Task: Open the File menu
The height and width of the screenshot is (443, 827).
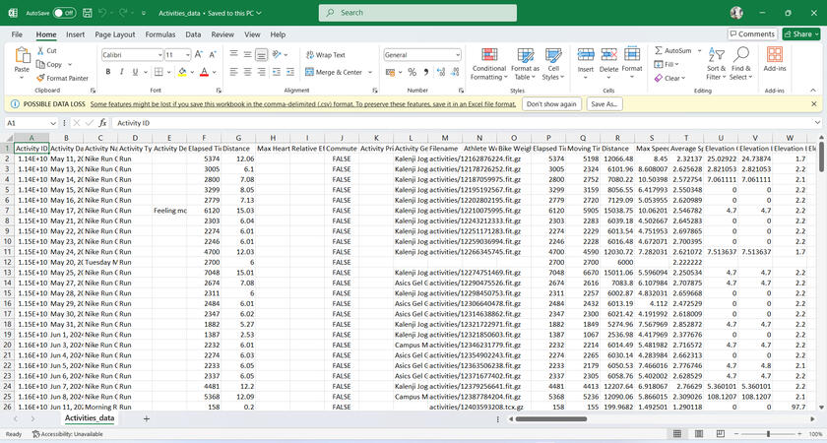Action: (x=17, y=33)
